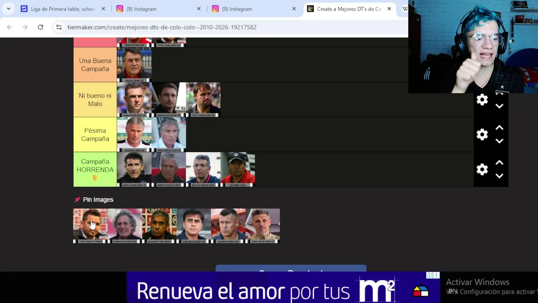This screenshot has height=303, width=538.
Task: Select second coach photo in Ni bueno ni Malo
Action: (169, 100)
